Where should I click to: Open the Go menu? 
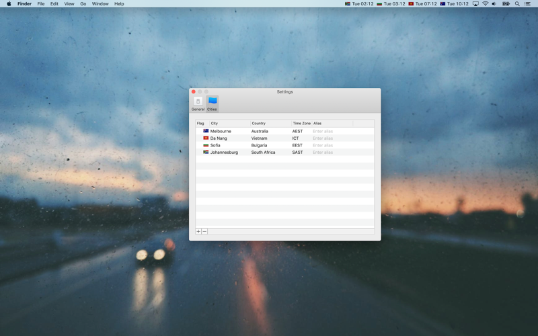coord(83,4)
